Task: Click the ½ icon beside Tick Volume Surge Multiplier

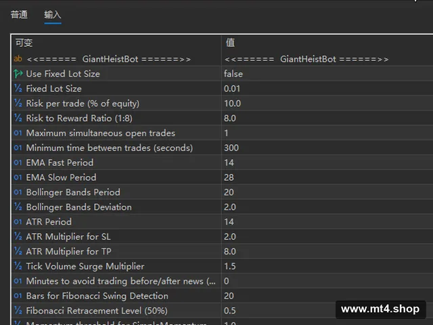Action: click(x=18, y=266)
